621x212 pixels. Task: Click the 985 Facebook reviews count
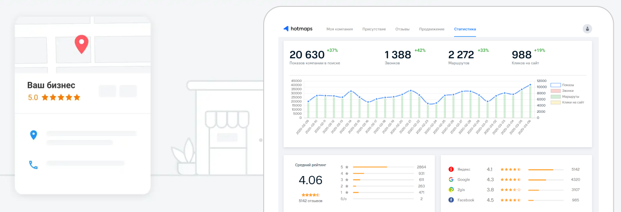click(576, 200)
